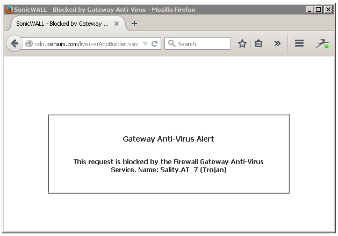338x236 pixels.
Task: Click the Gateway Anti-Virus Alert heading
Action: point(168,139)
